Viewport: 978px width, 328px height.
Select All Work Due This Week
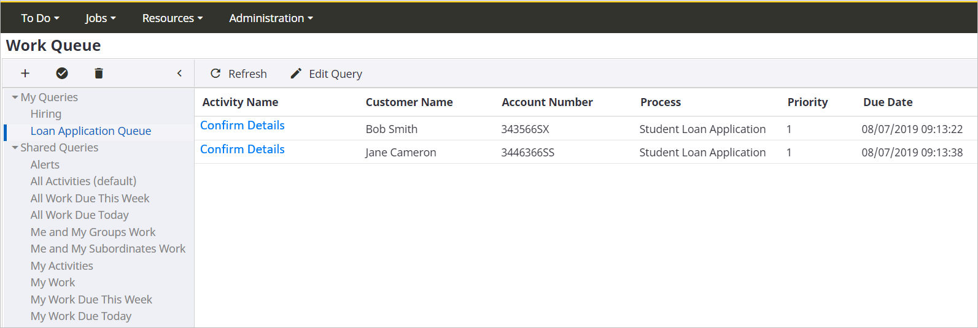coord(90,199)
